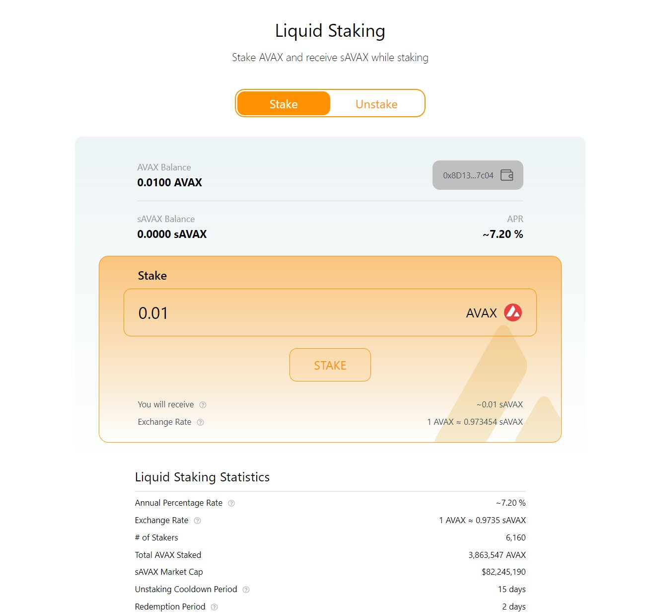Select the Stake tab
649x614 pixels.
284,104
